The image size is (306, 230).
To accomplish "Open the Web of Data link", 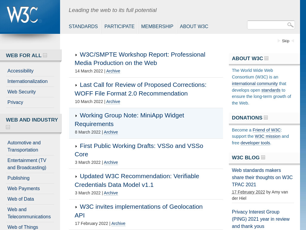I will click(21, 199).
